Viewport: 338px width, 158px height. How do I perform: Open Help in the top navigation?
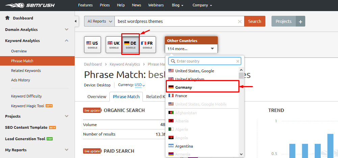coord(121,5)
